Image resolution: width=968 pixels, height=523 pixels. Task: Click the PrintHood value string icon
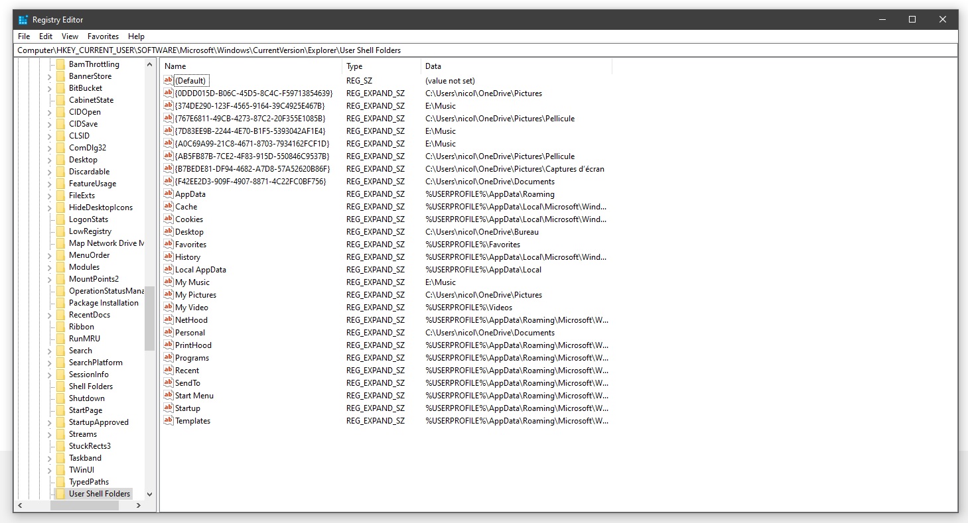(168, 345)
